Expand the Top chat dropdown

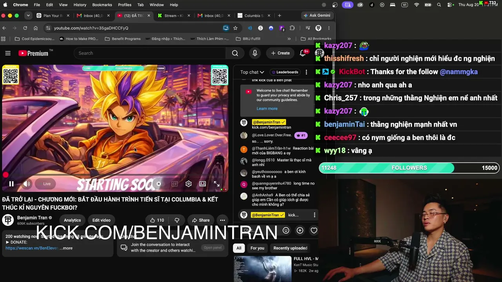click(x=252, y=72)
